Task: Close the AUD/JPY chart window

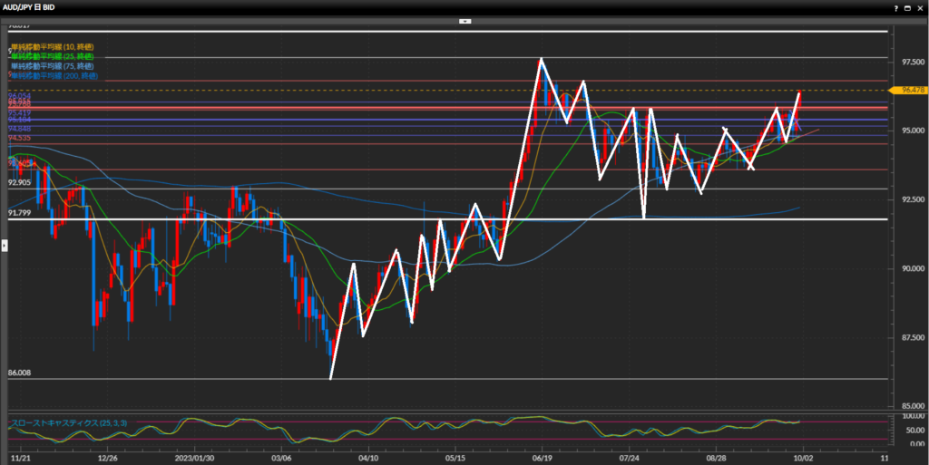Action: (920, 6)
